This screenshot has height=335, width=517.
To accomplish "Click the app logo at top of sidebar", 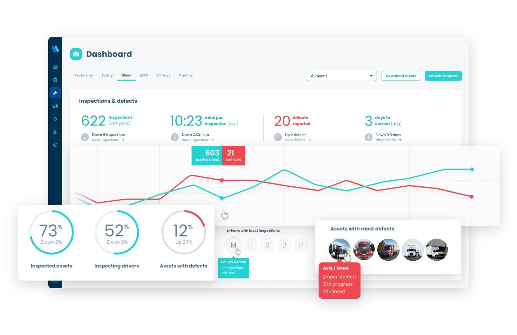I will [55, 49].
